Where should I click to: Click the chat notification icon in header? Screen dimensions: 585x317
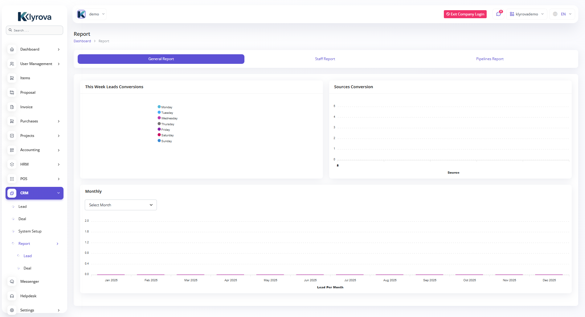(x=498, y=14)
